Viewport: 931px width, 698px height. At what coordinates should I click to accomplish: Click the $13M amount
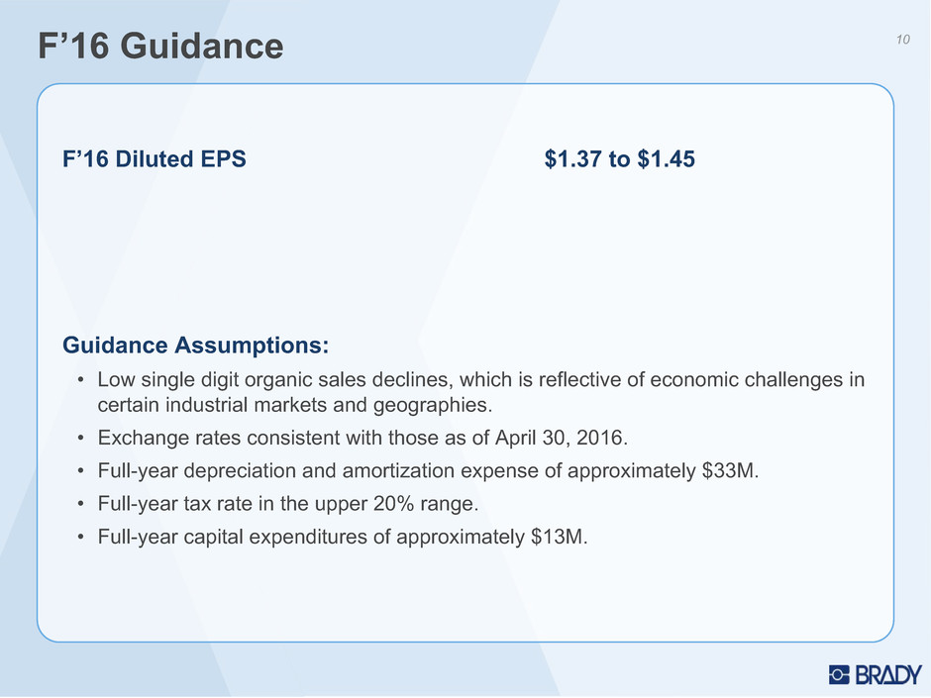tap(559, 538)
